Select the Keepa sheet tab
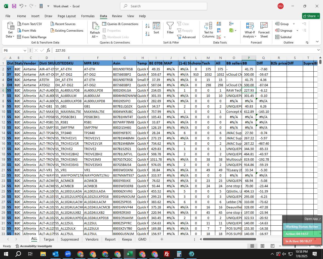323x259 pixels. pos(127,239)
